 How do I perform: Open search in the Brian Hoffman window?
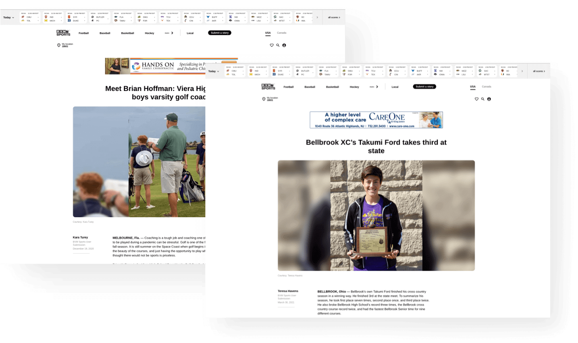278,45
